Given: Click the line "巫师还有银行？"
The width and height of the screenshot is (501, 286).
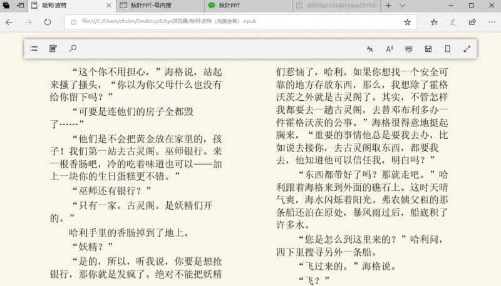Looking at the screenshot, I should pyautogui.click(x=111, y=191).
